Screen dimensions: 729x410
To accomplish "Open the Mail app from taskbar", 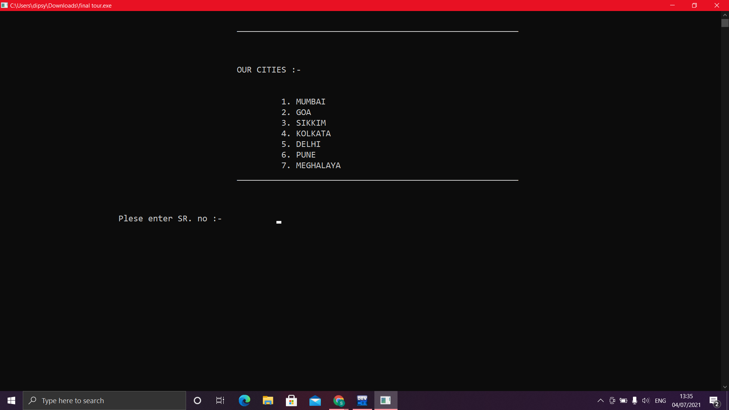I will pyautogui.click(x=315, y=401).
